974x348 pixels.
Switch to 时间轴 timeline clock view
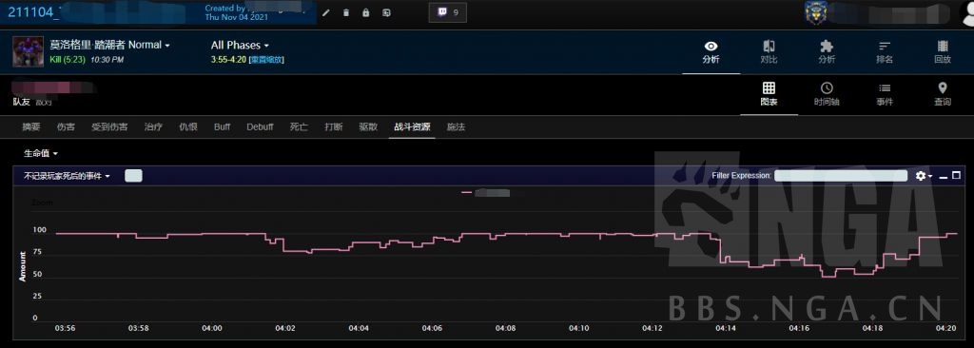point(827,94)
